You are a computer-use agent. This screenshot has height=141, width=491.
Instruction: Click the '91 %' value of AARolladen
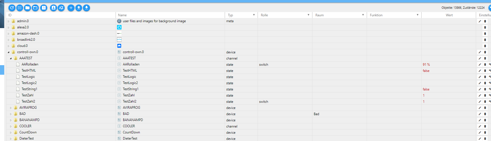click(x=426, y=65)
